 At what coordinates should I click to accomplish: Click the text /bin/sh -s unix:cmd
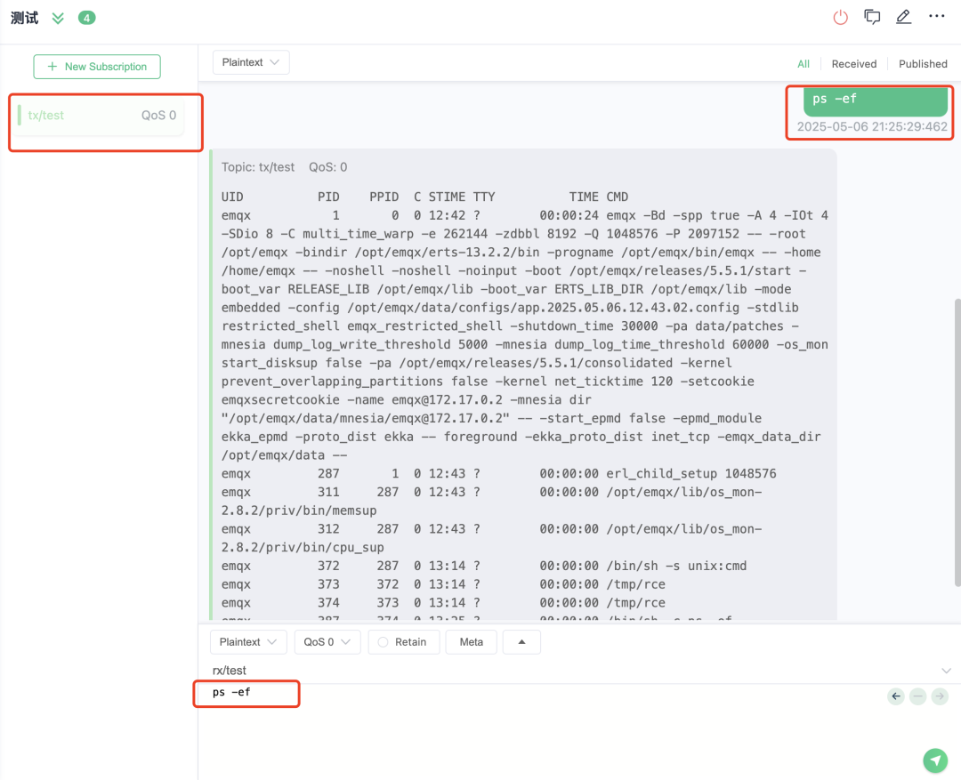pos(676,567)
